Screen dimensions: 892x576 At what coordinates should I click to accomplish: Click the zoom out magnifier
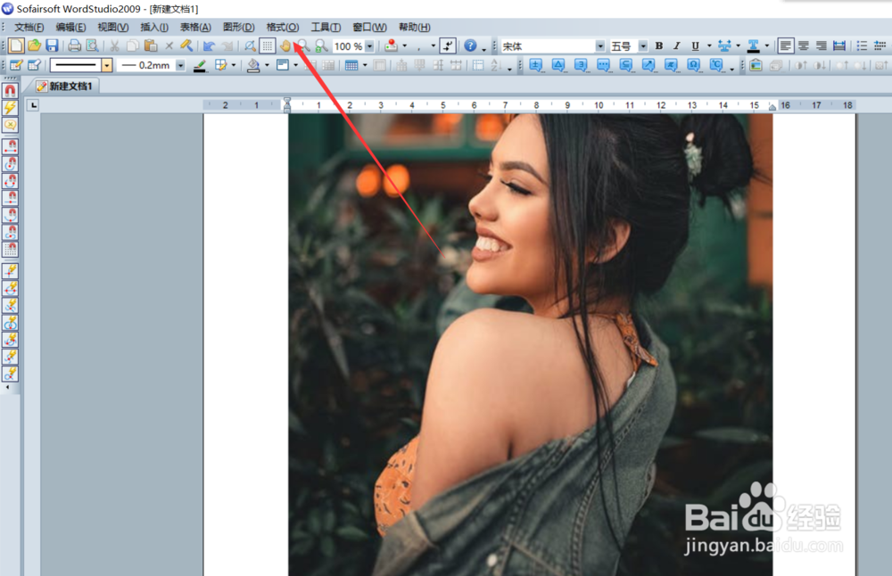click(x=321, y=46)
